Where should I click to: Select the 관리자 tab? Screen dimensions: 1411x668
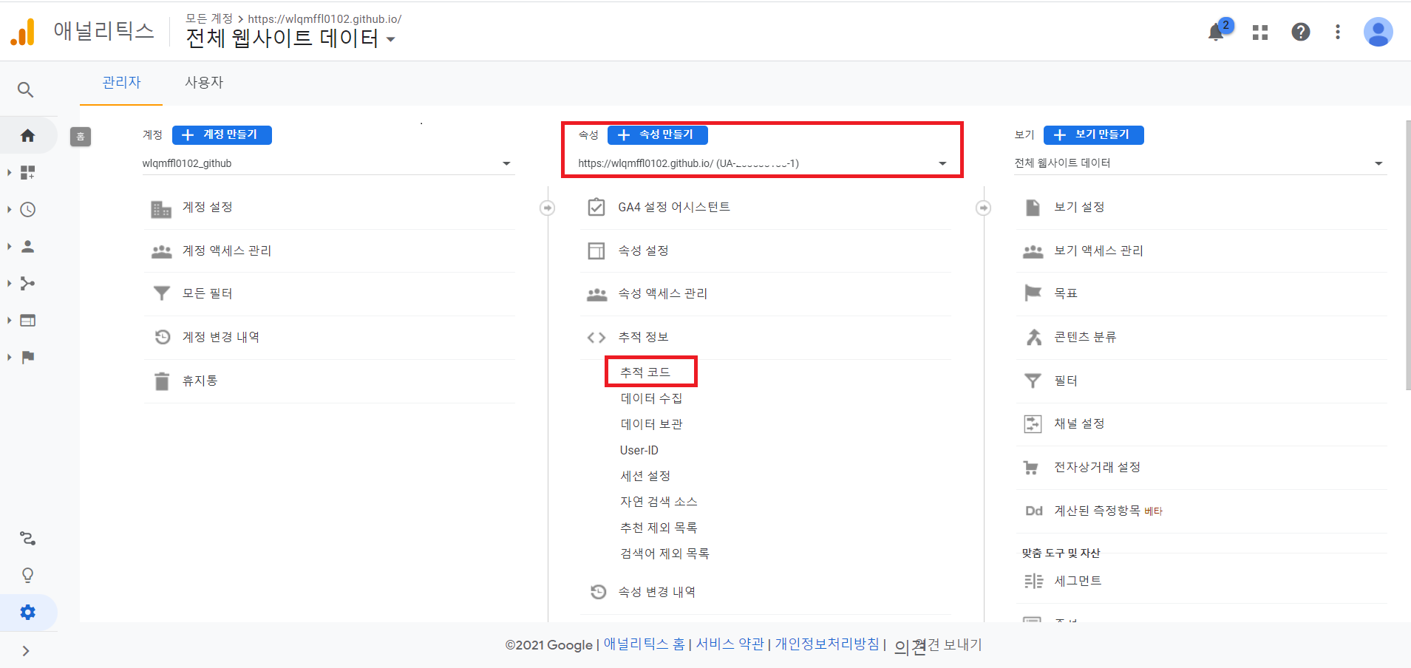[x=121, y=83]
